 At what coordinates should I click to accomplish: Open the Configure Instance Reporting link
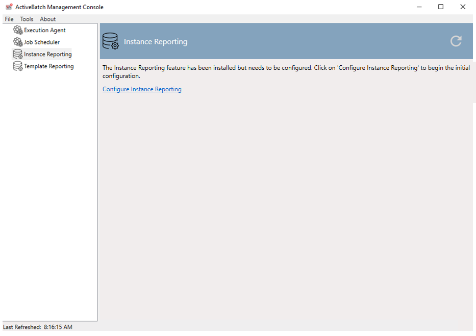point(142,89)
